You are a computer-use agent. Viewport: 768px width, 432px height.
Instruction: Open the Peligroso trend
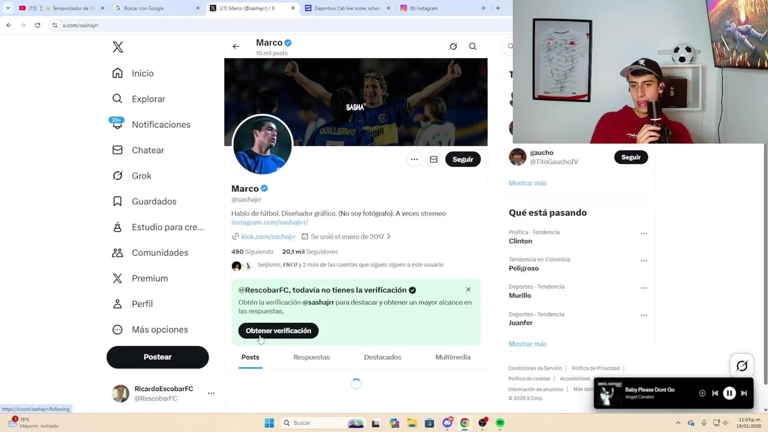[x=524, y=268]
